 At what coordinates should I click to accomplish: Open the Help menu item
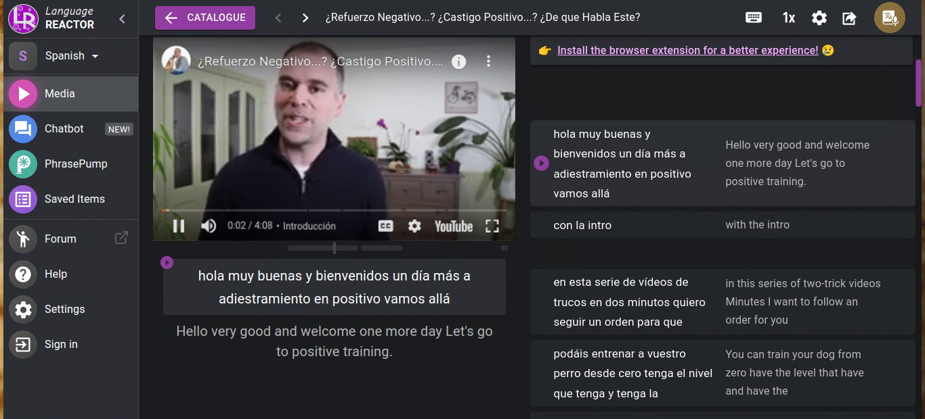pos(56,274)
